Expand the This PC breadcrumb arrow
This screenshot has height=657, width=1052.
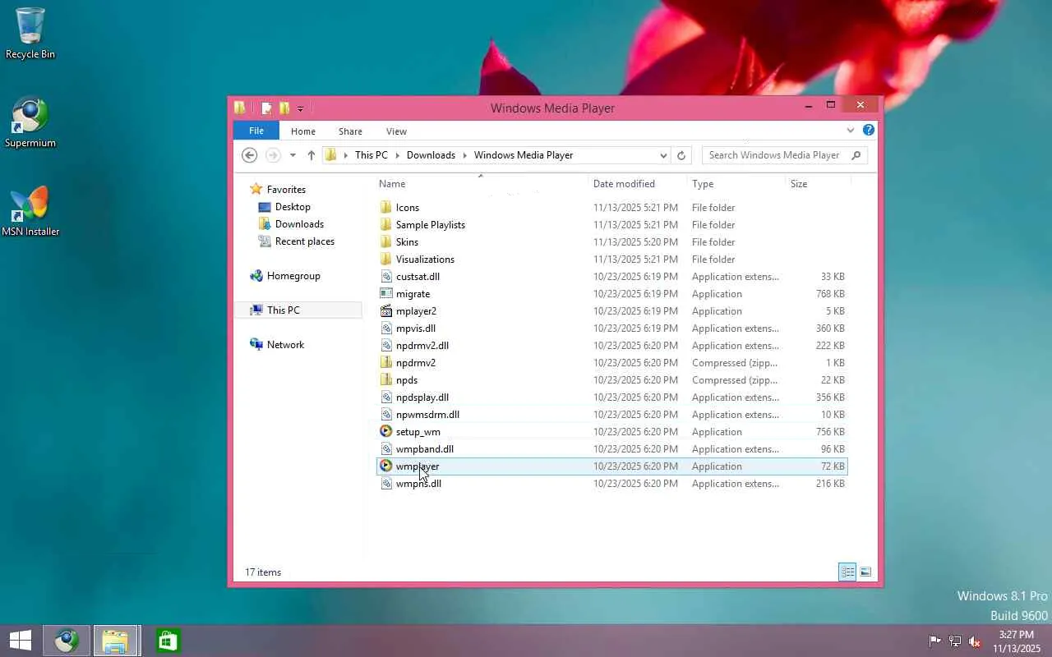(397, 155)
